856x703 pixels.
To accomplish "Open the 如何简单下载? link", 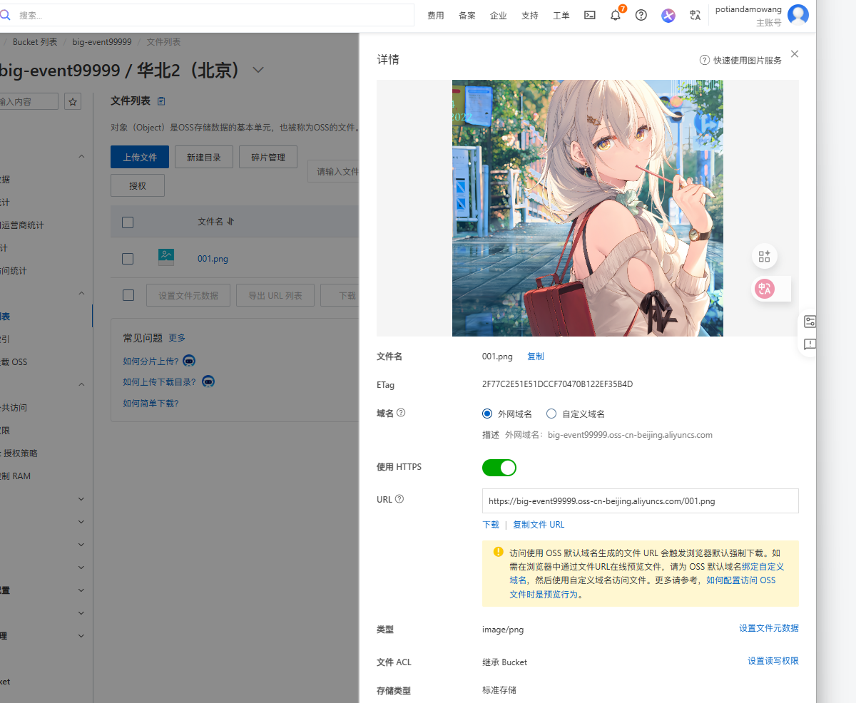I will 151,404.
